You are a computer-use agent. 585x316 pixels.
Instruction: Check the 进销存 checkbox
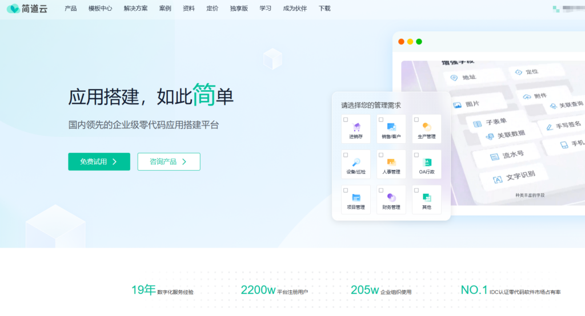click(x=346, y=120)
